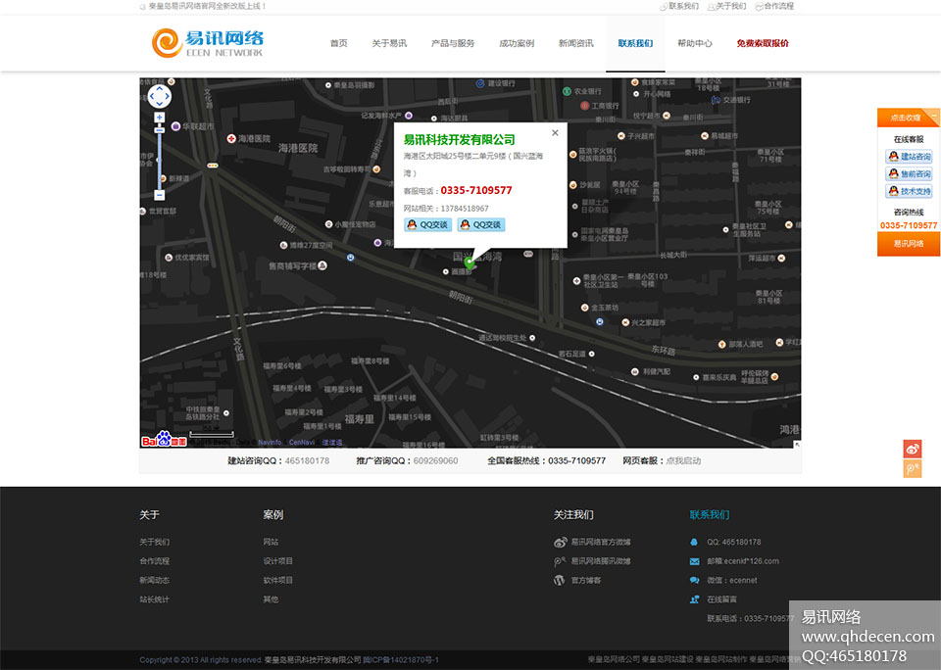Open 站长统计 in the footer
Viewport: 941px width, 670px height.
click(x=155, y=599)
